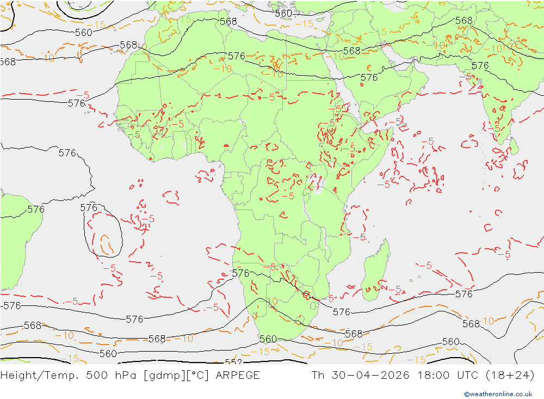Click the -15 temperature label over Morocco
The width and height of the screenshot is (544, 399).
tap(183, 20)
